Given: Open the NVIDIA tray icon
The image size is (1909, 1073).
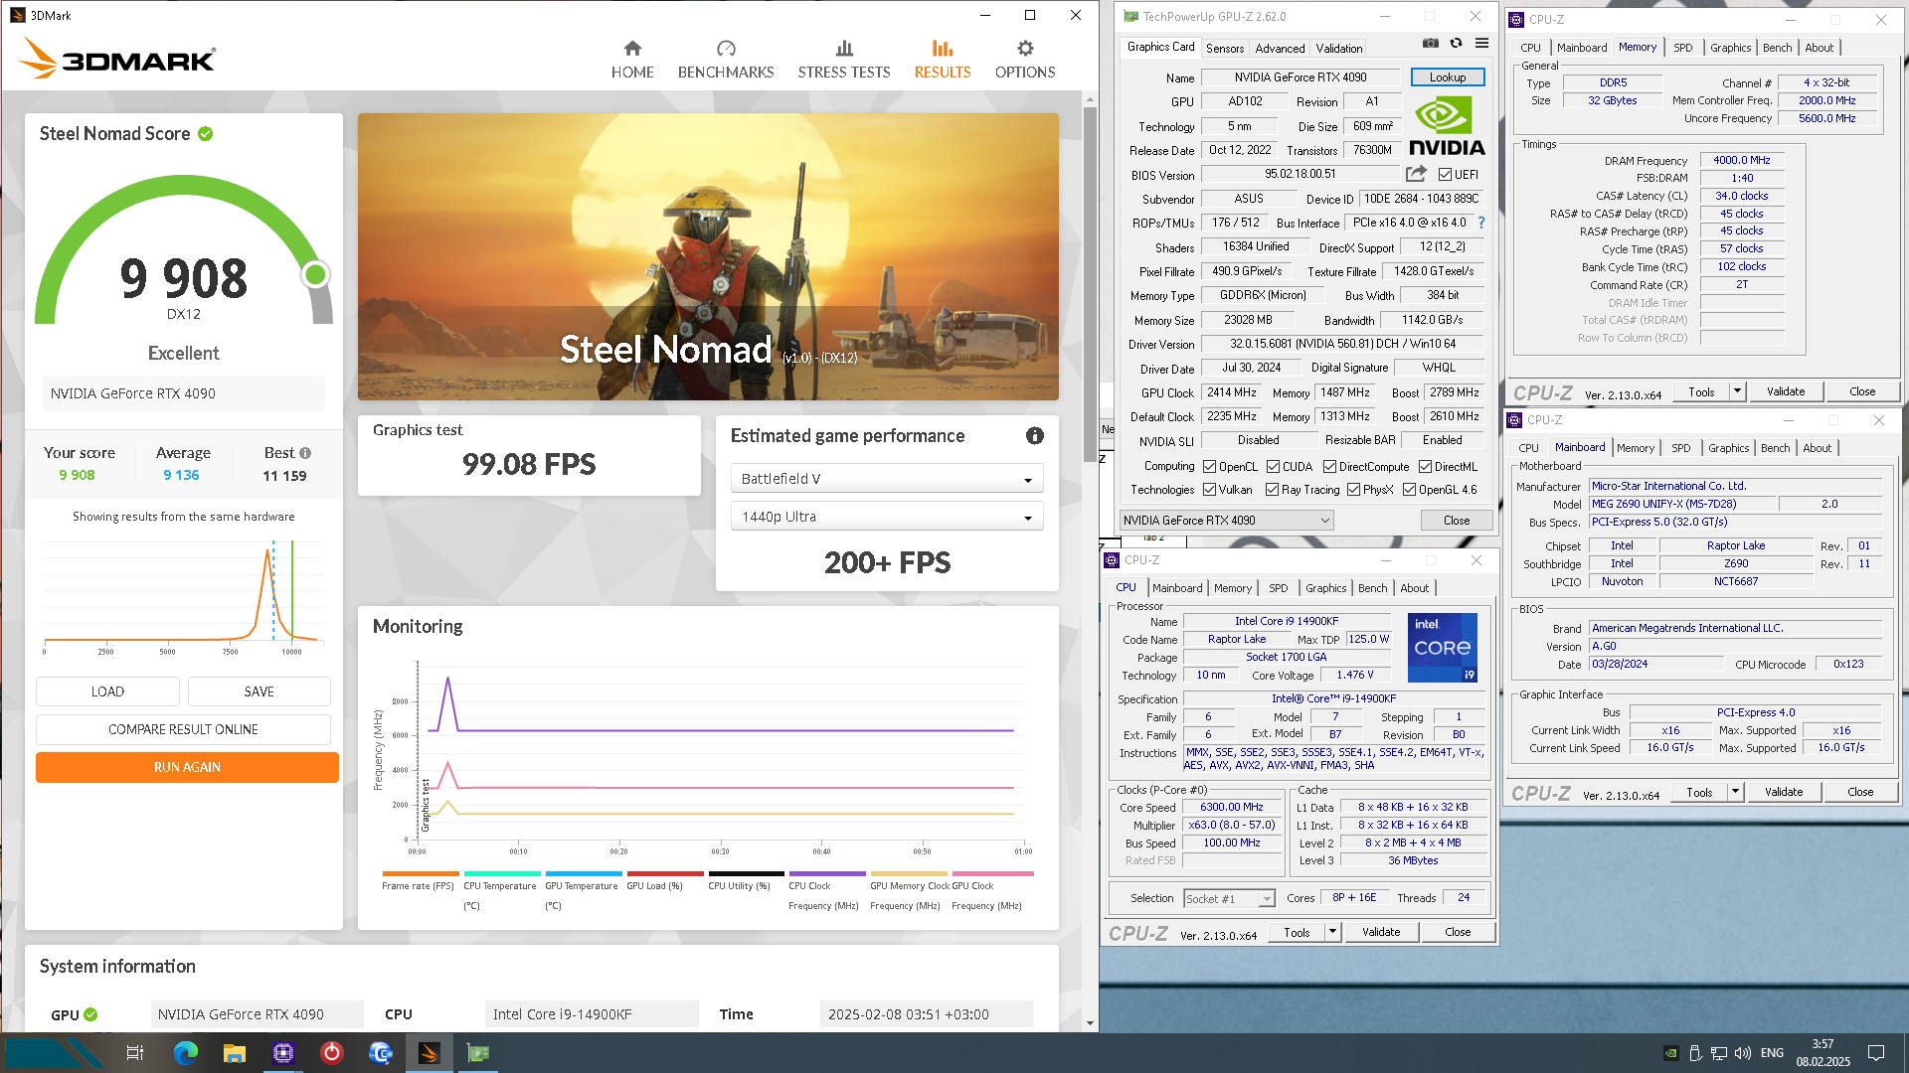Looking at the screenshot, I should (1671, 1053).
